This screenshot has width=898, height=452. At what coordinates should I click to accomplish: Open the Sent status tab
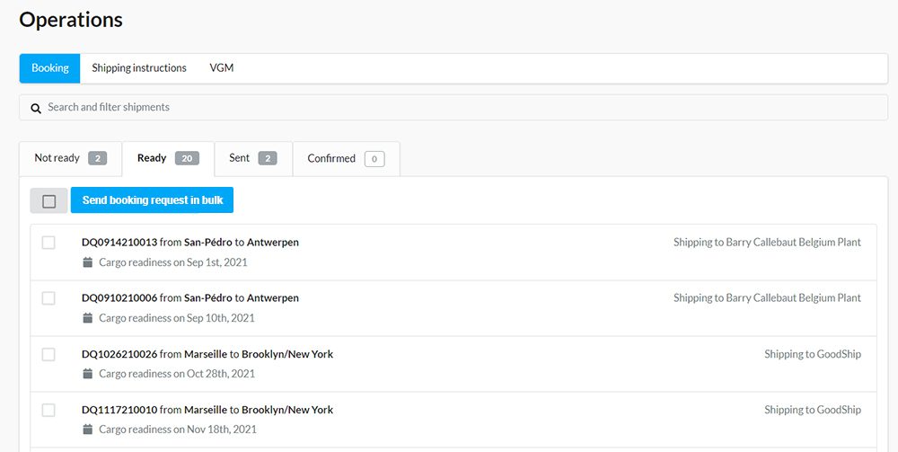pyautogui.click(x=253, y=159)
